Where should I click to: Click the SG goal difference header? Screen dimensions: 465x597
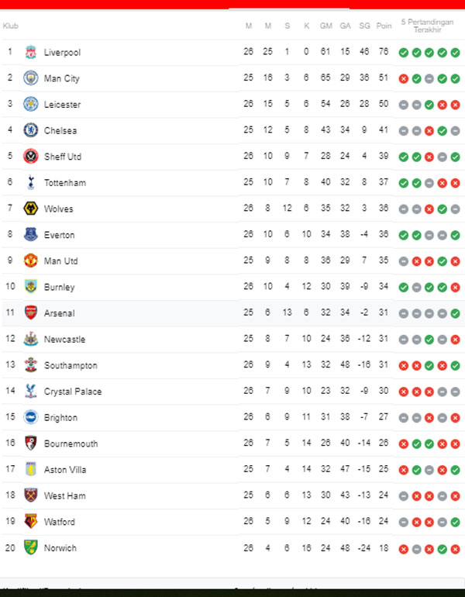[x=364, y=26]
